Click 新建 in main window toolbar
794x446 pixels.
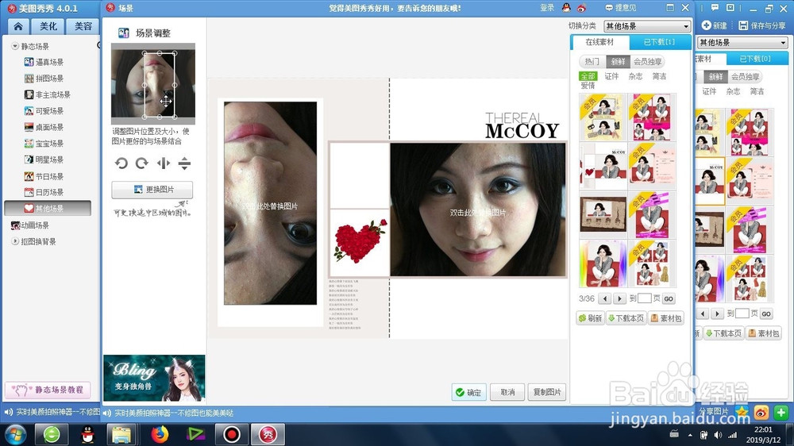[715, 25]
